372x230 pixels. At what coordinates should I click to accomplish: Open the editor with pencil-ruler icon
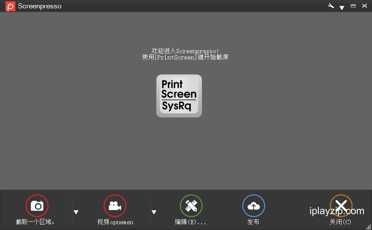click(x=191, y=206)
